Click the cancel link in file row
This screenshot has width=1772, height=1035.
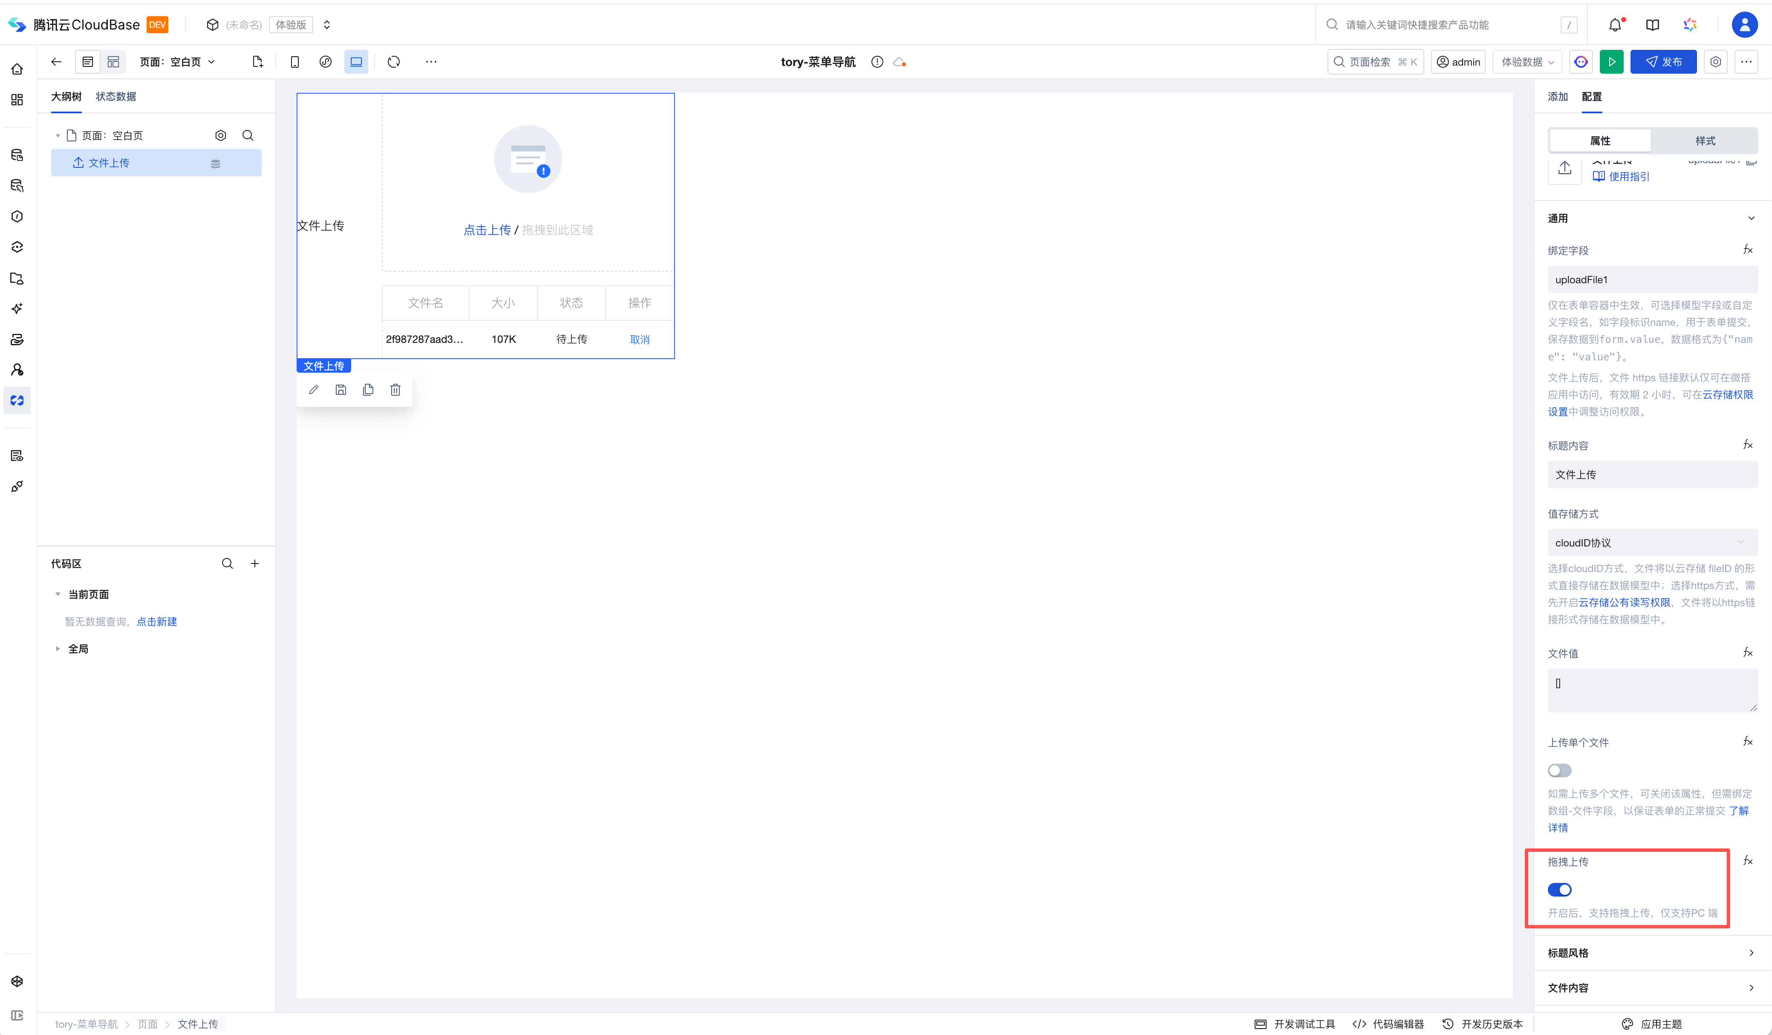pyautogui.click(x=639, y=339)
